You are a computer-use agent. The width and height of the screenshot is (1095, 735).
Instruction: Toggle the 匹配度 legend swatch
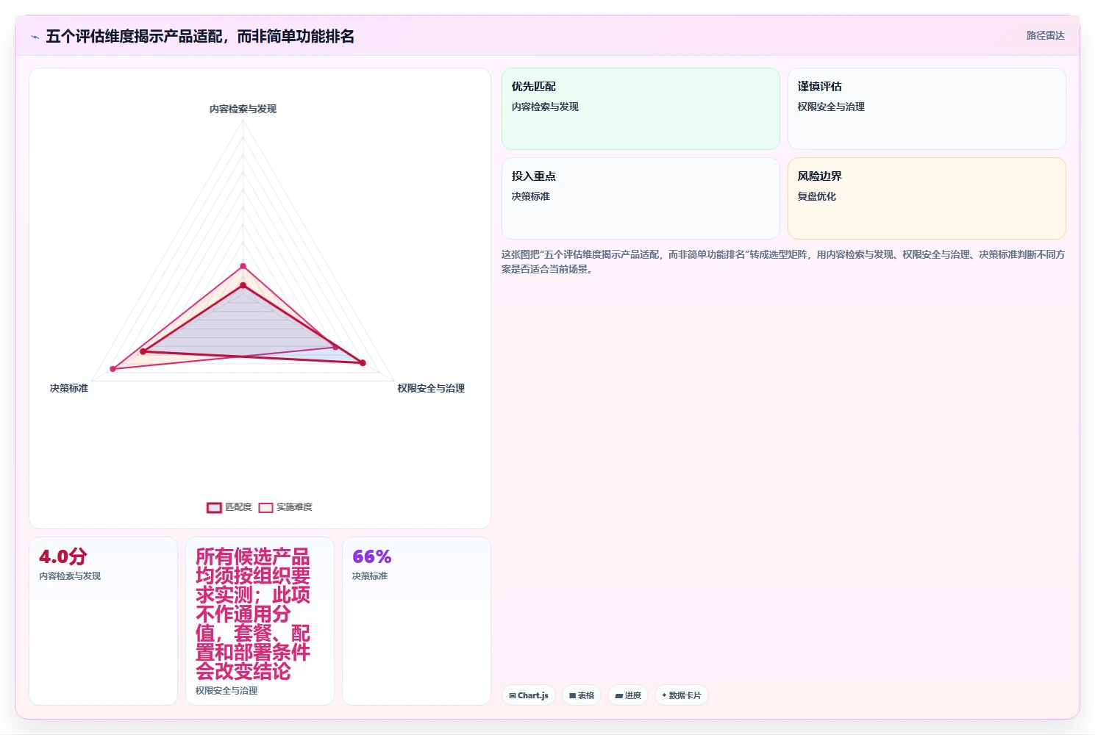click(x=214, y=507)
